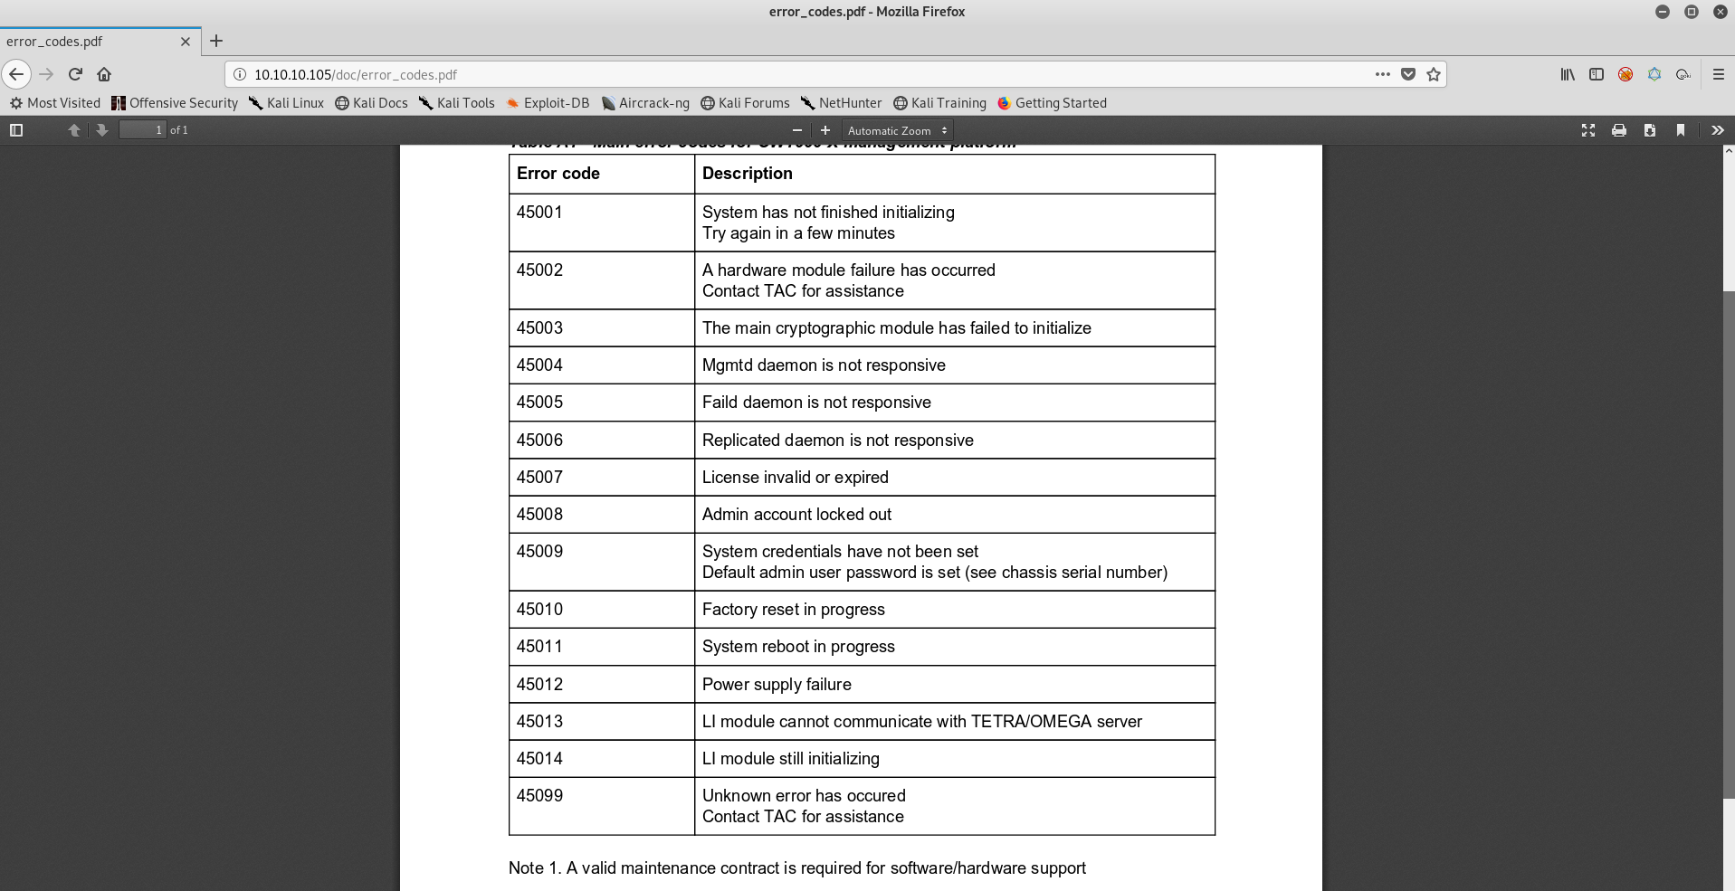1735x891 pixels.
Task: Bookmark this page with the star
Action: click(1433, 74)
